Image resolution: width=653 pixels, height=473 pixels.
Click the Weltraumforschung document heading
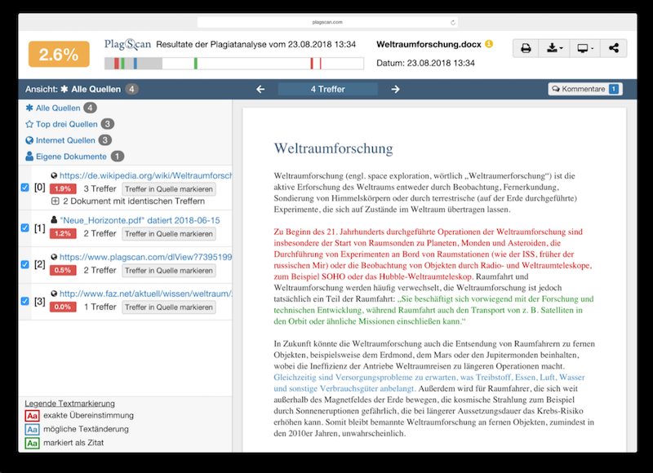tap(333, 148)
